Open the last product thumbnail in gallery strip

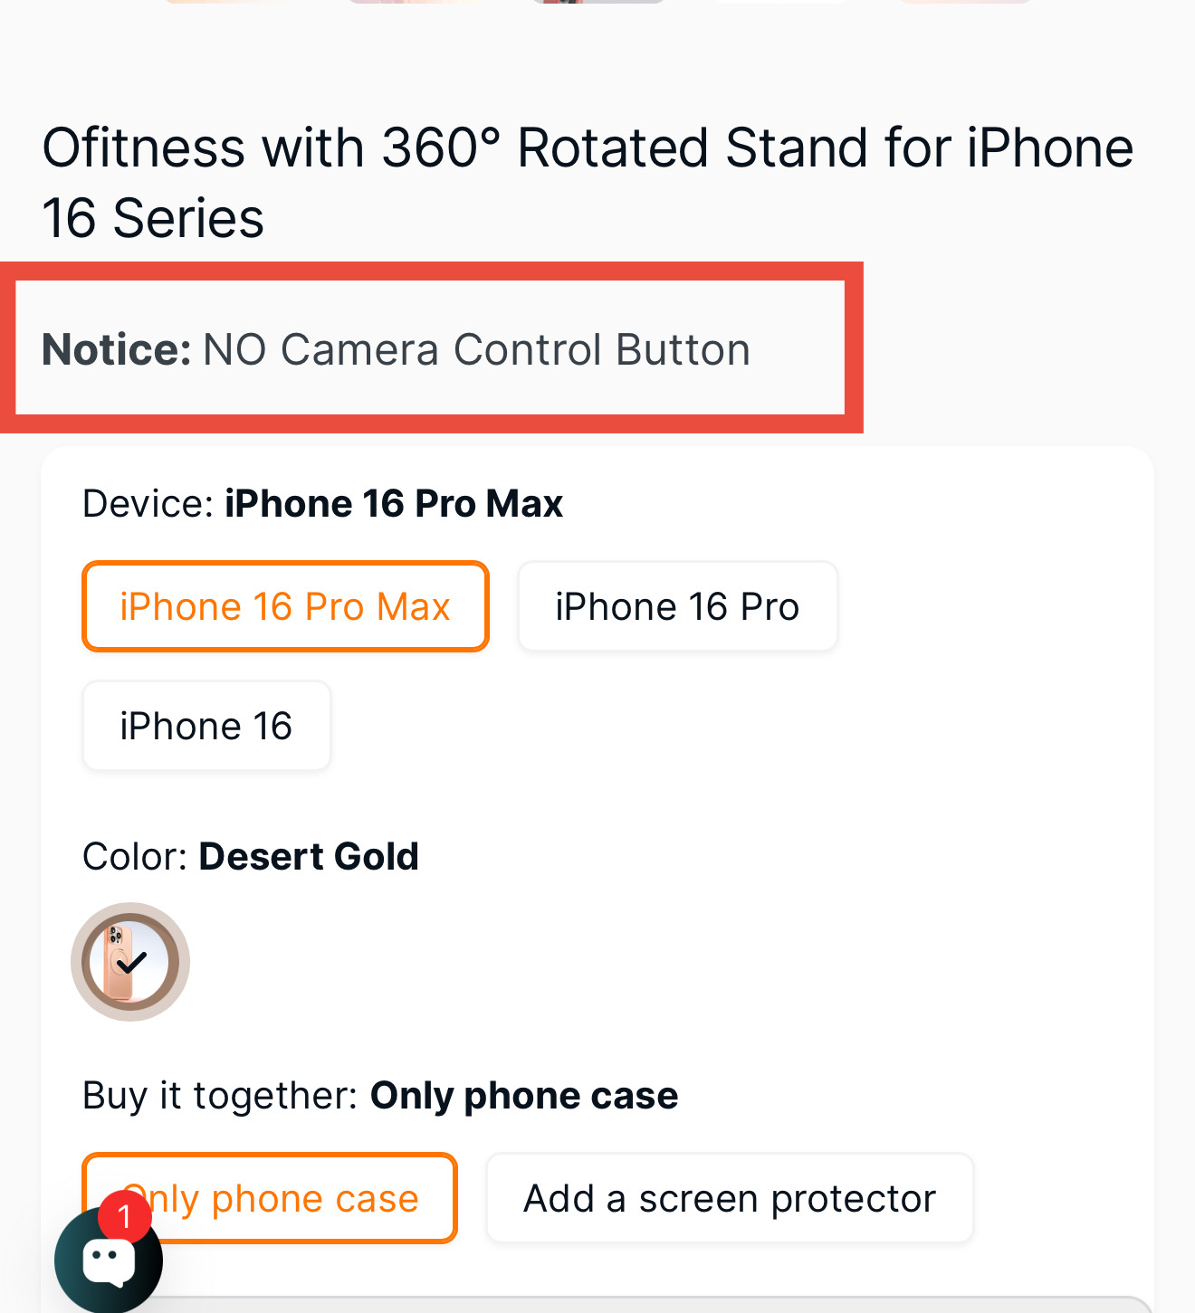[x=964, y=2]
